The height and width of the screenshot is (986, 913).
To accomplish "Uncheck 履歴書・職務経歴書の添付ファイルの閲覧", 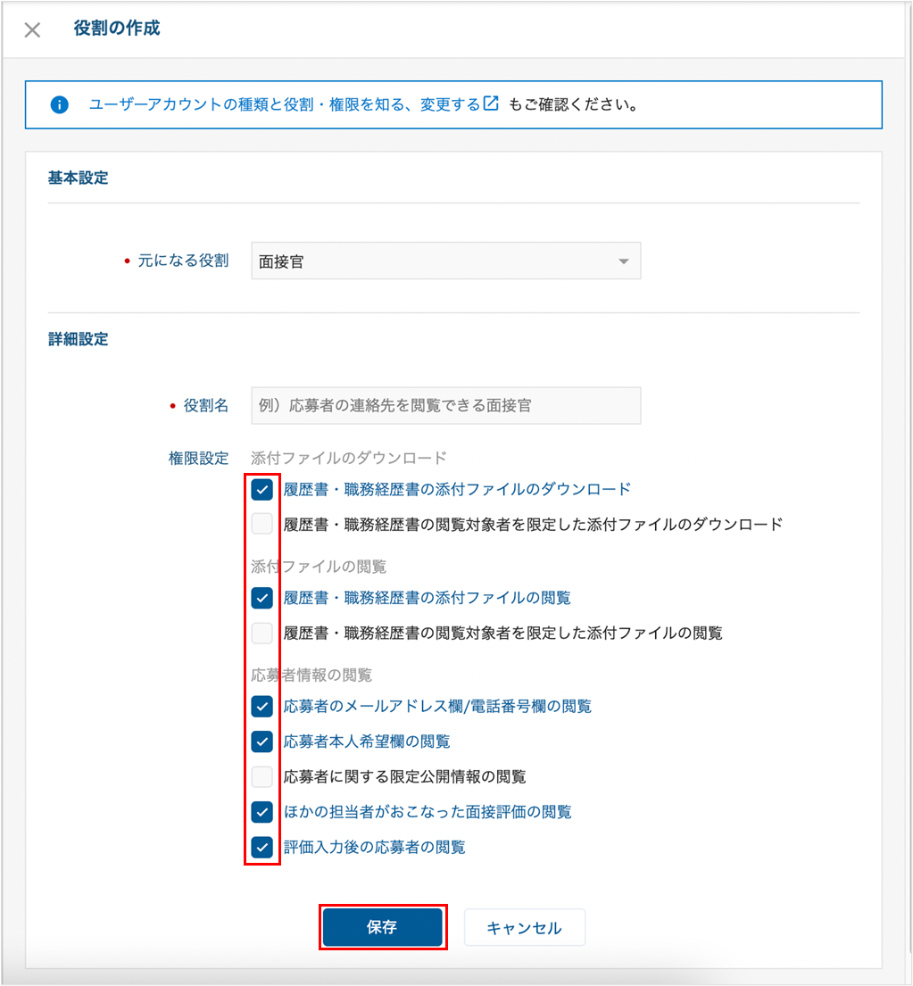I will (262, 598).
